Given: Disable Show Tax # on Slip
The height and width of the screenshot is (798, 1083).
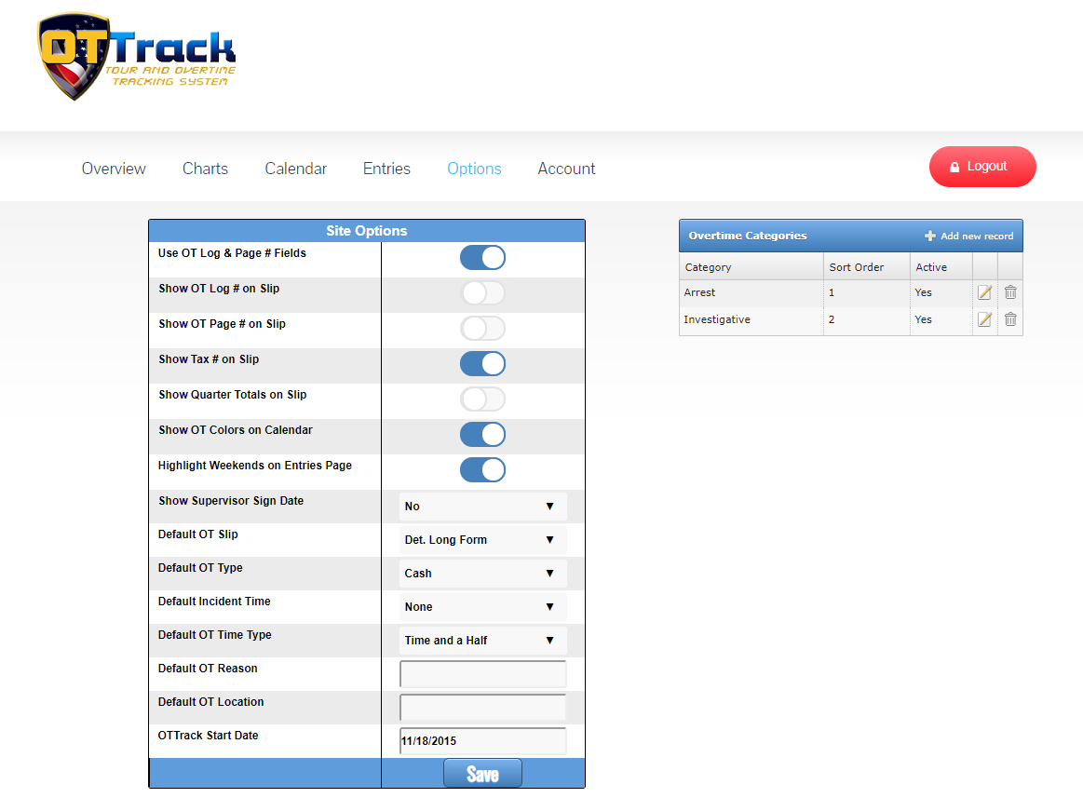Looking at the screenshot, I should pos(482,364).
